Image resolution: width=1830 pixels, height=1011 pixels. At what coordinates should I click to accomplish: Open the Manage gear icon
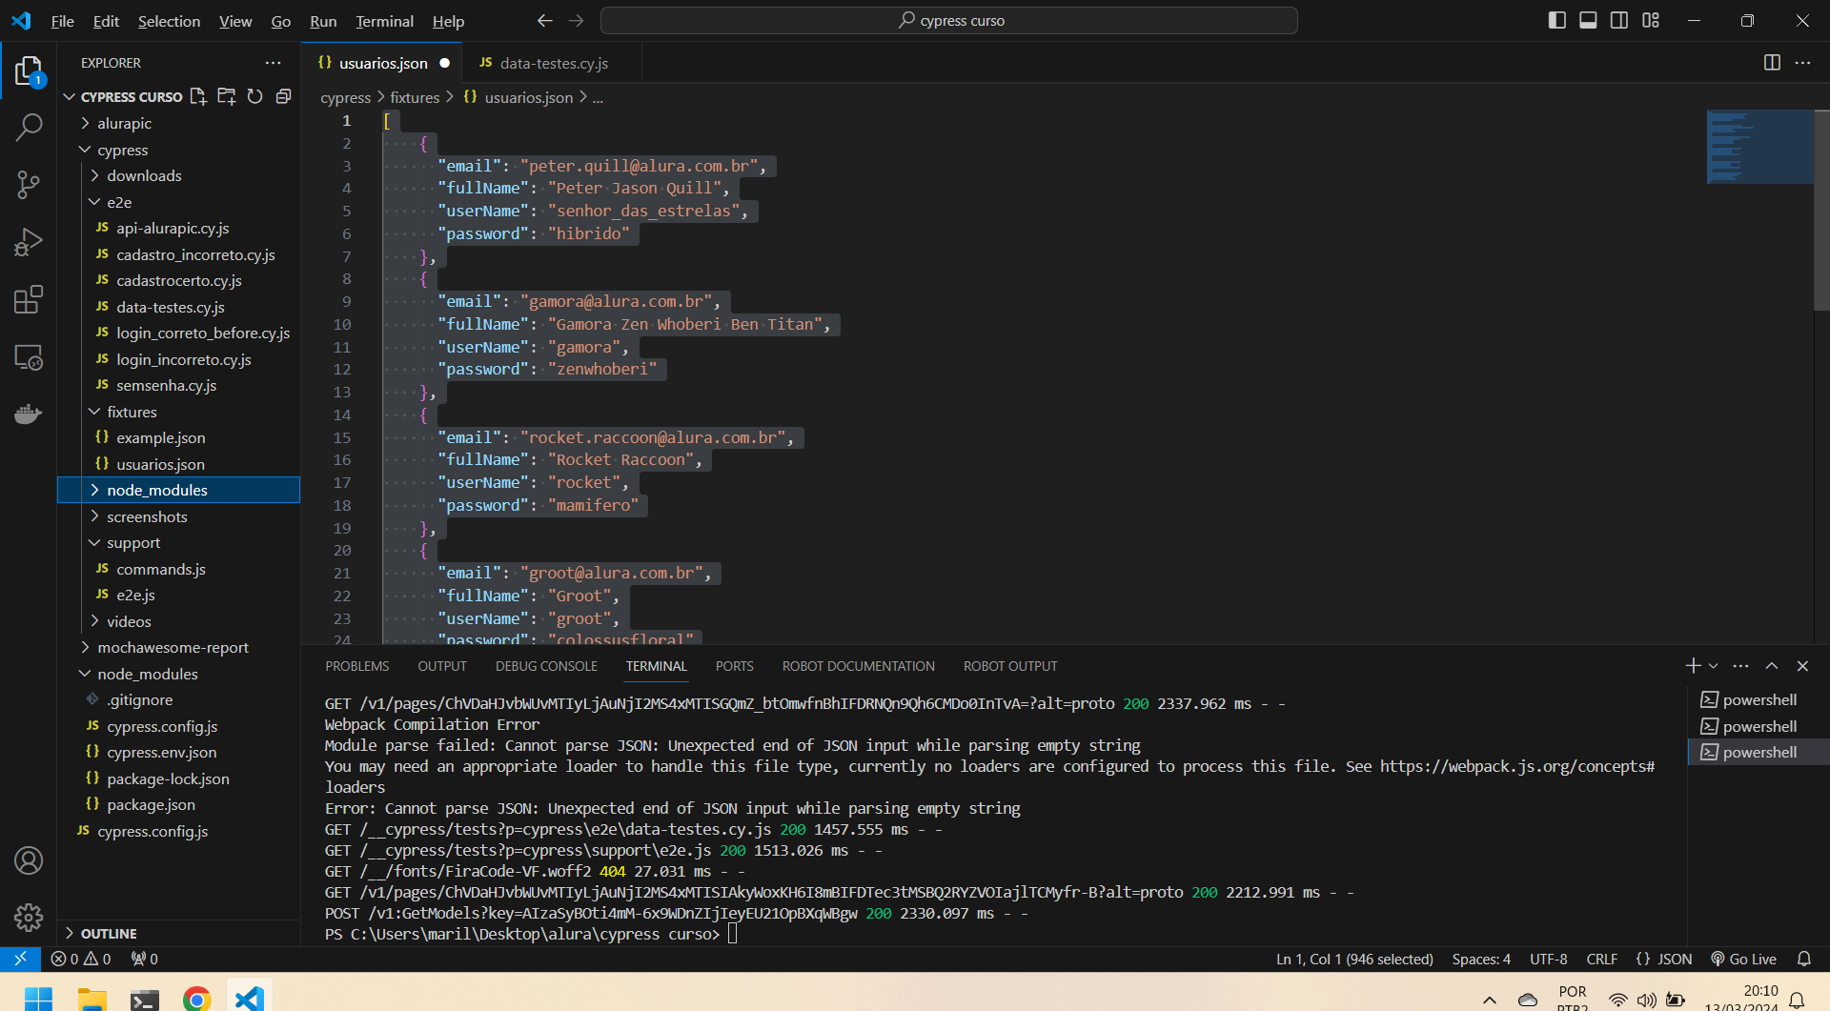[x=29, y=918]
